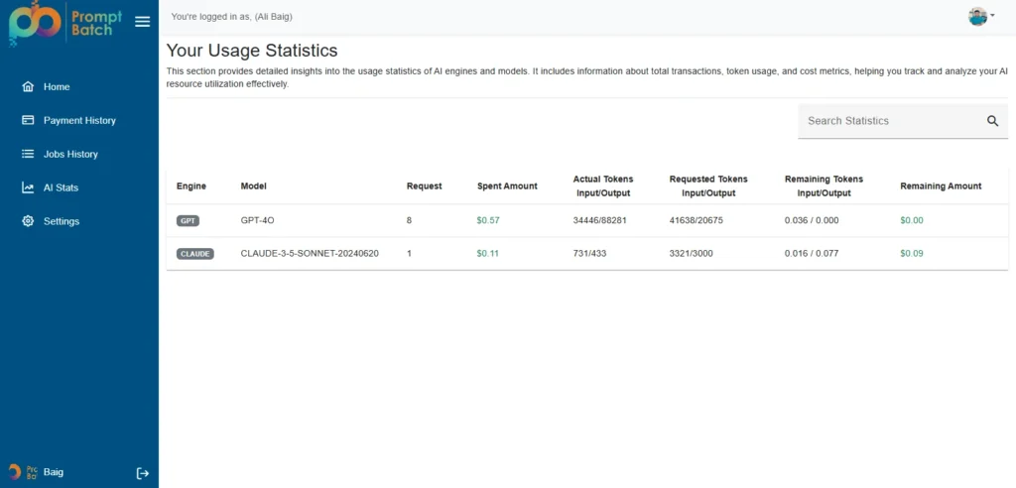Viewport: 1016px width, 488px height.
Task: Click the $0.00 remaining amount
Action: (x=912, y=220)
